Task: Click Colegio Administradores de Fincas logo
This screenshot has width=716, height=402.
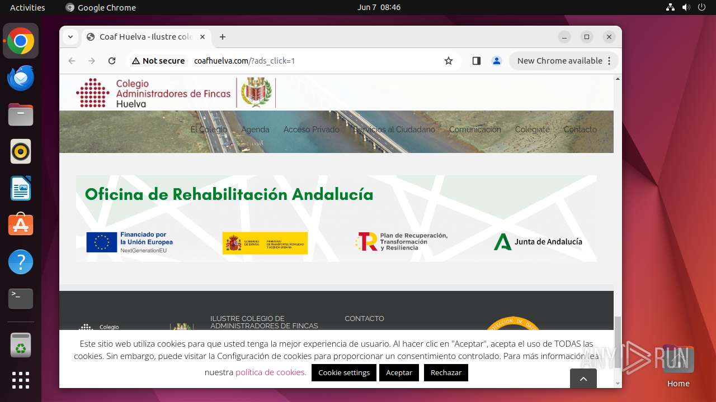Action: [176, 93]
